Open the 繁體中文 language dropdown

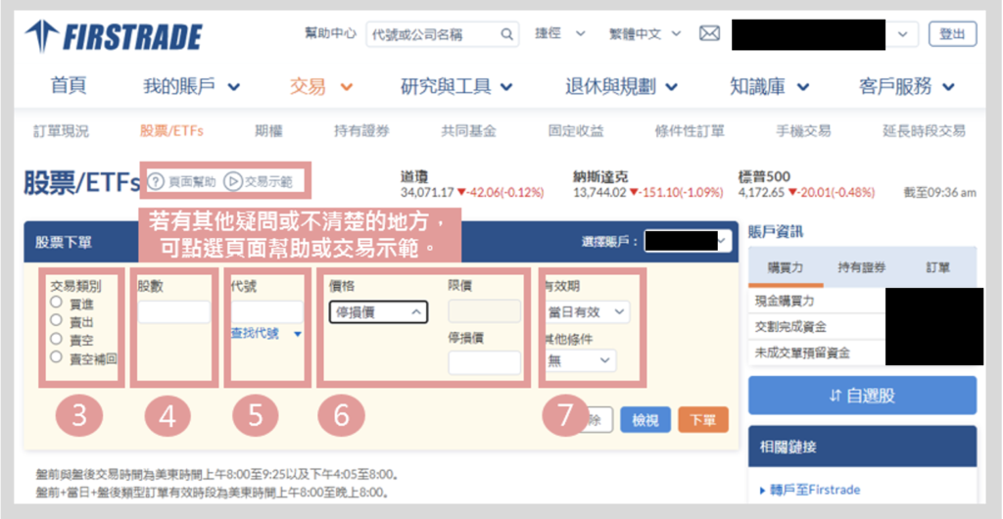pos(645,34)
